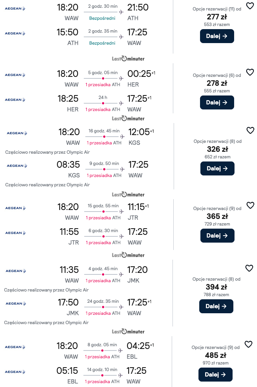Favorite the 278 zł Heraklion flight
This screenshot has height=387, width=257.
[250, 72]
